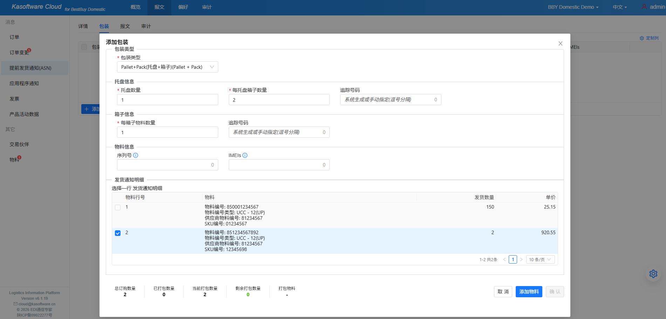This screenshot has width=666, height=319.
Task: Click the admin user icon
Action: coord(644,7)
